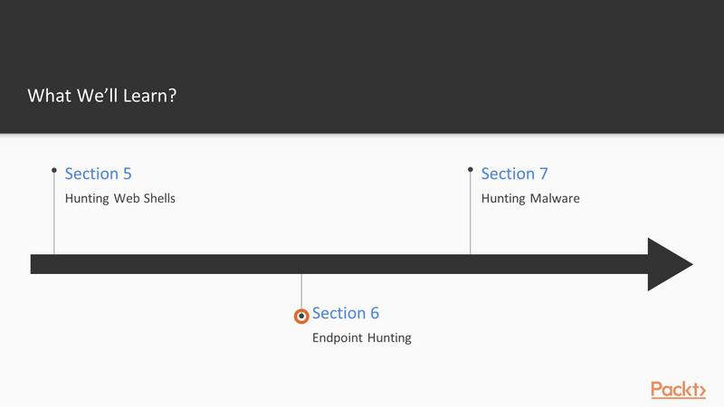Click the word Malware in Section 7
Image resolution: width=724 pixels, height=407 pixels.
click(555, 198)
